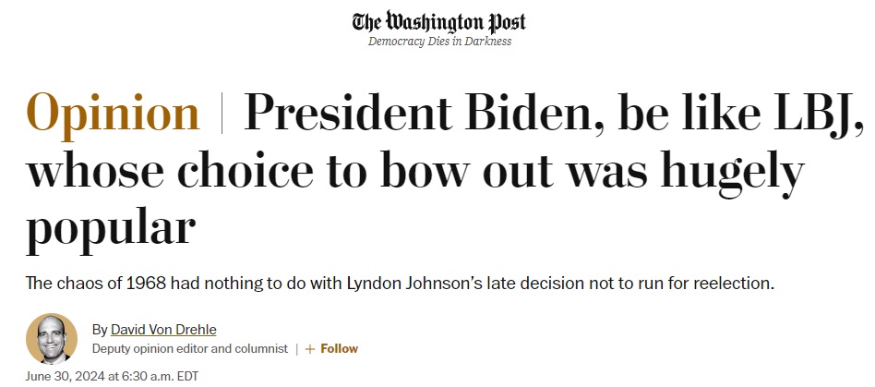
Task: Click The Washington Post logo
Action: (438, 22)
